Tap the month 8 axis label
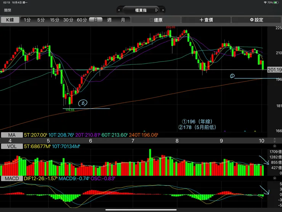Screen dimensions: 282x212 [x=177, y=141]
